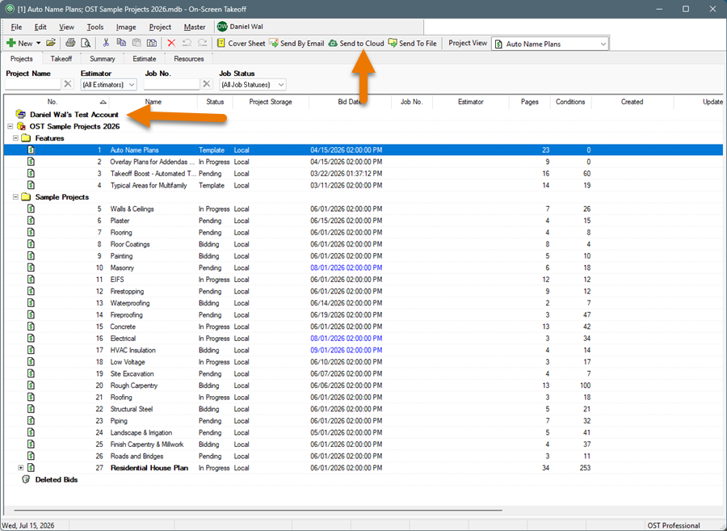The image size is (727, 531).
Task: Switch to the Estimate tab
Action: click(x=145, y=59)
